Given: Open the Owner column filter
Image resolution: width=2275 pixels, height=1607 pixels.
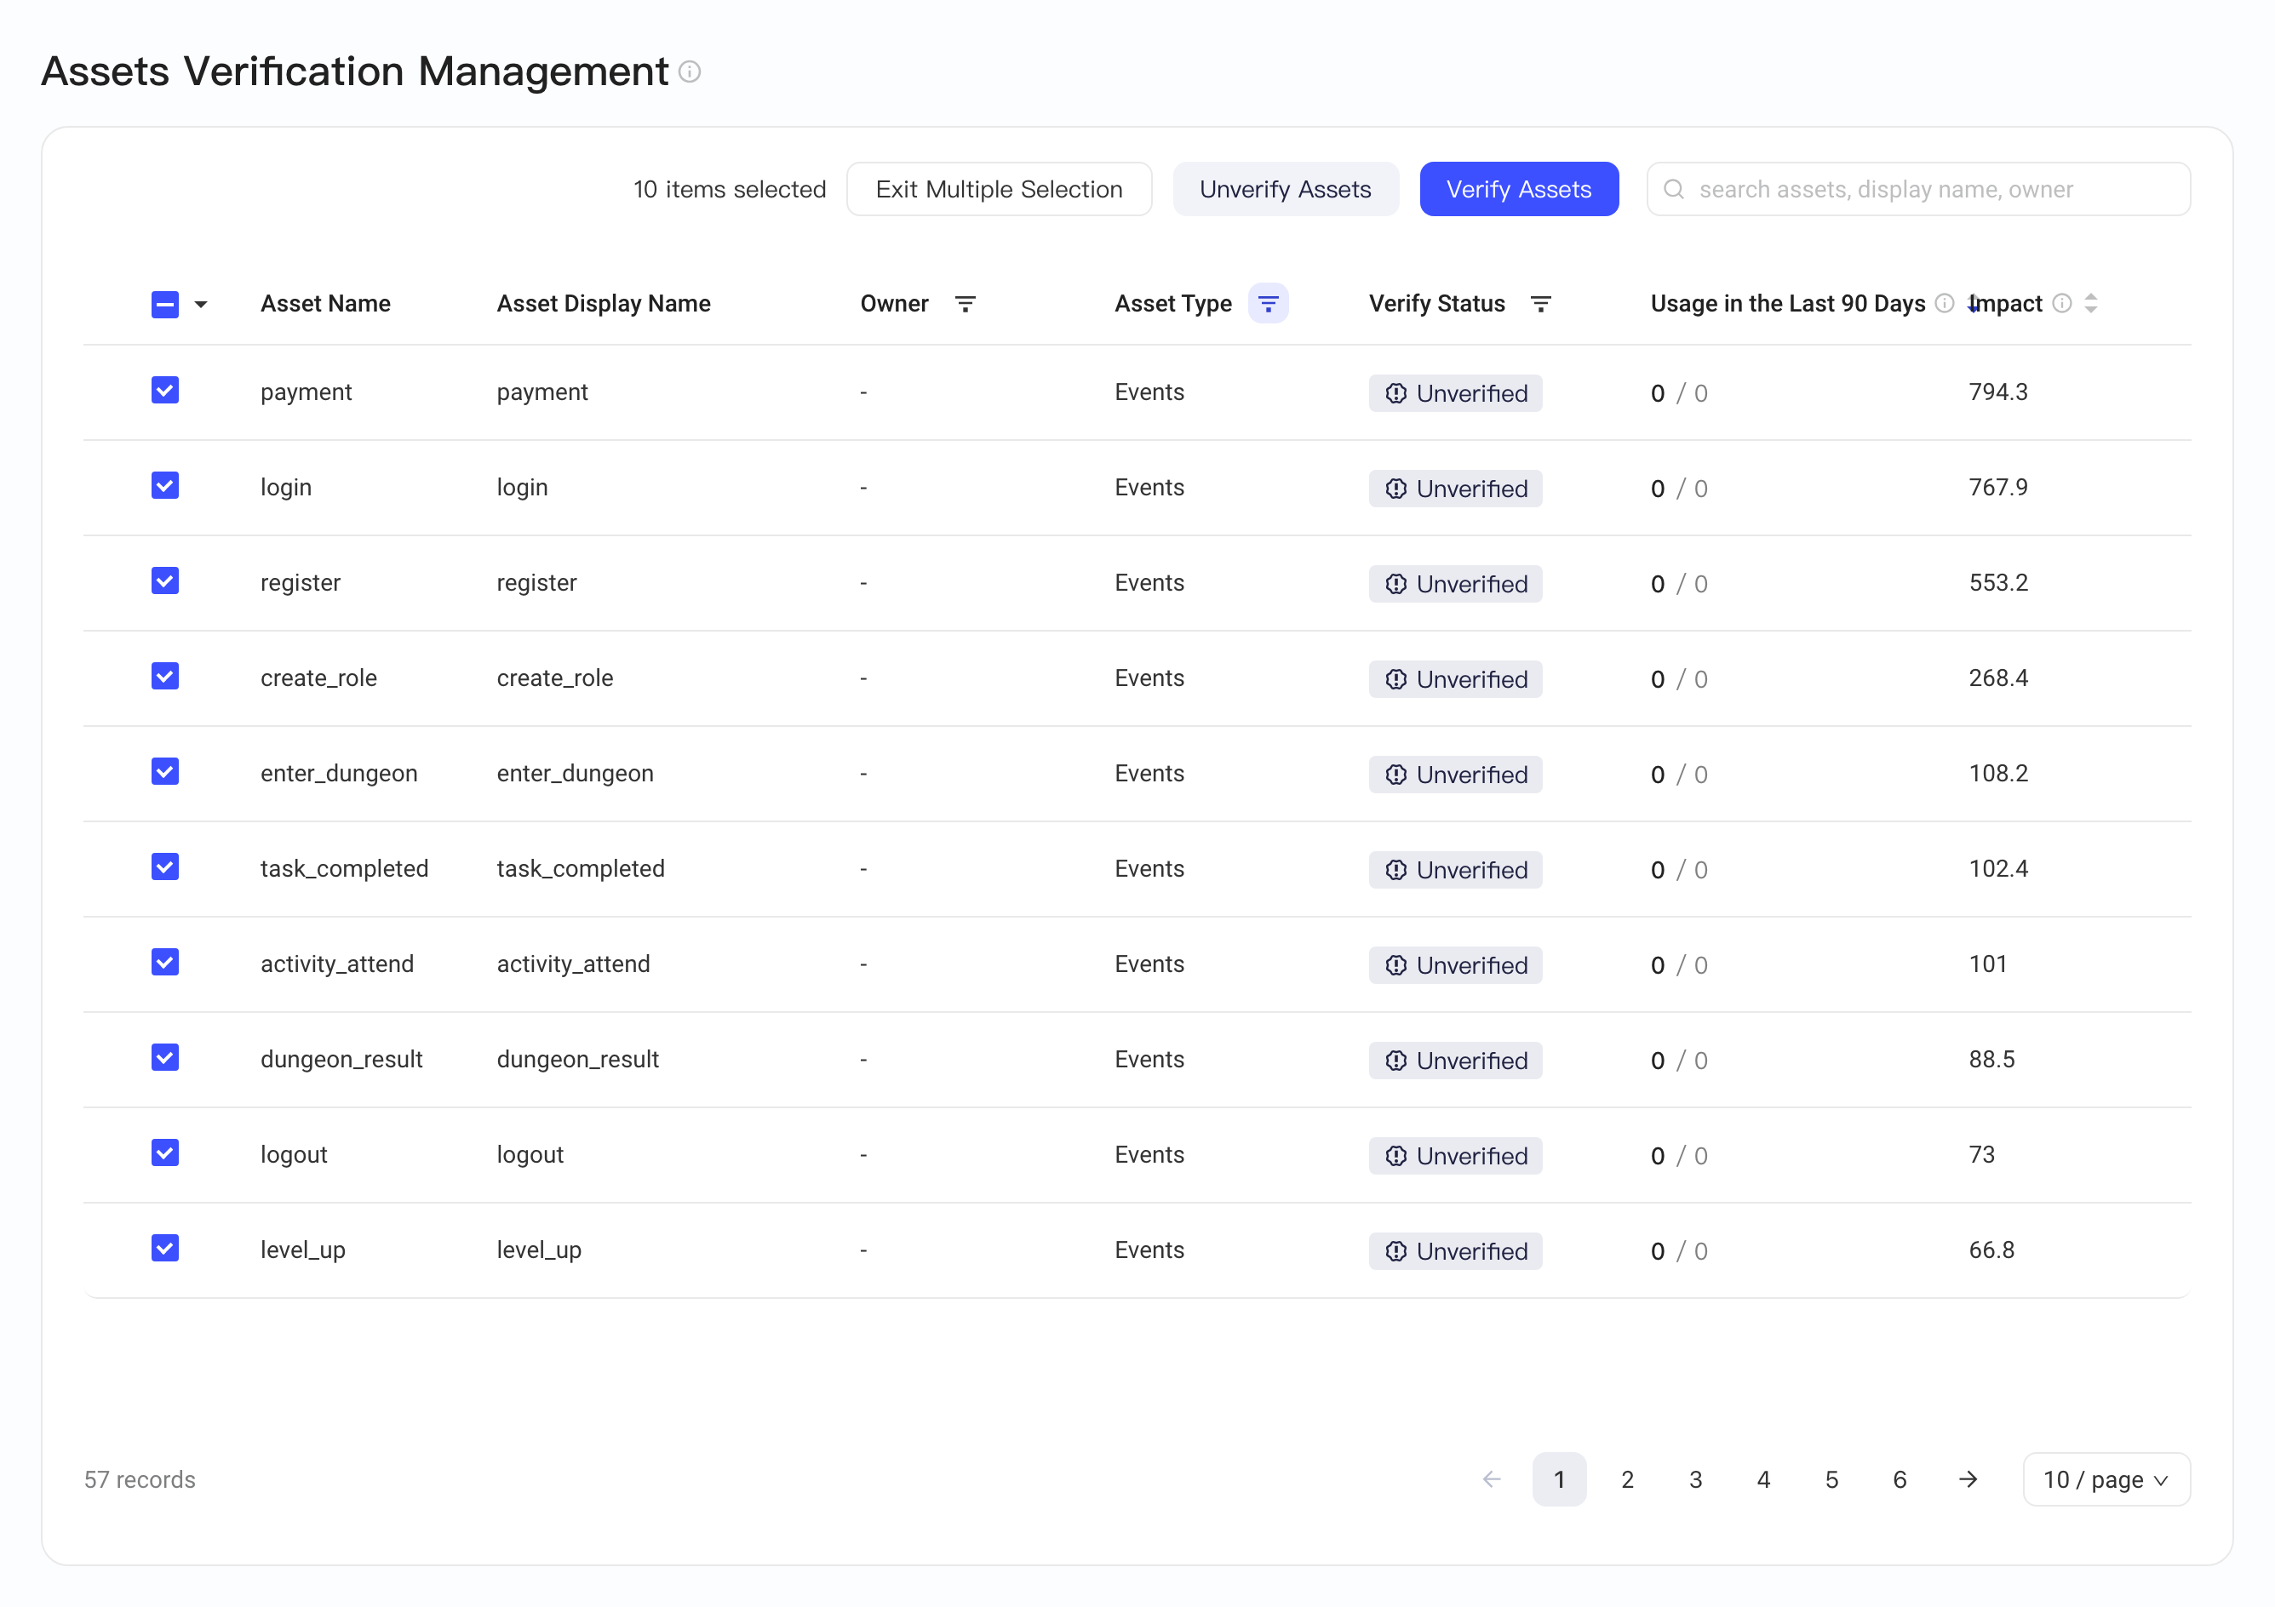Looking at the screenshot, I should tap(966, 304).
